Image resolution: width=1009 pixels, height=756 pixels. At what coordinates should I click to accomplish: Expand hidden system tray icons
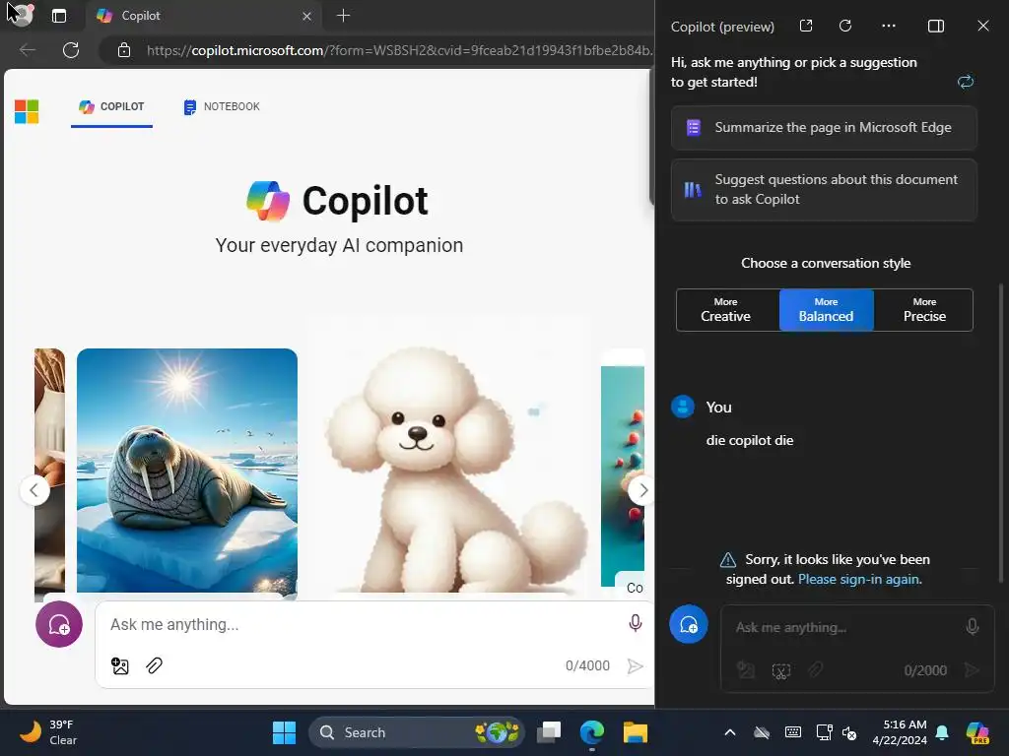[730, 732]
